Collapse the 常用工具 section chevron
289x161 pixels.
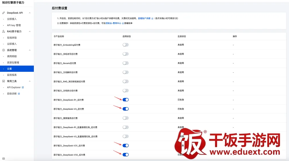[30, 81]
